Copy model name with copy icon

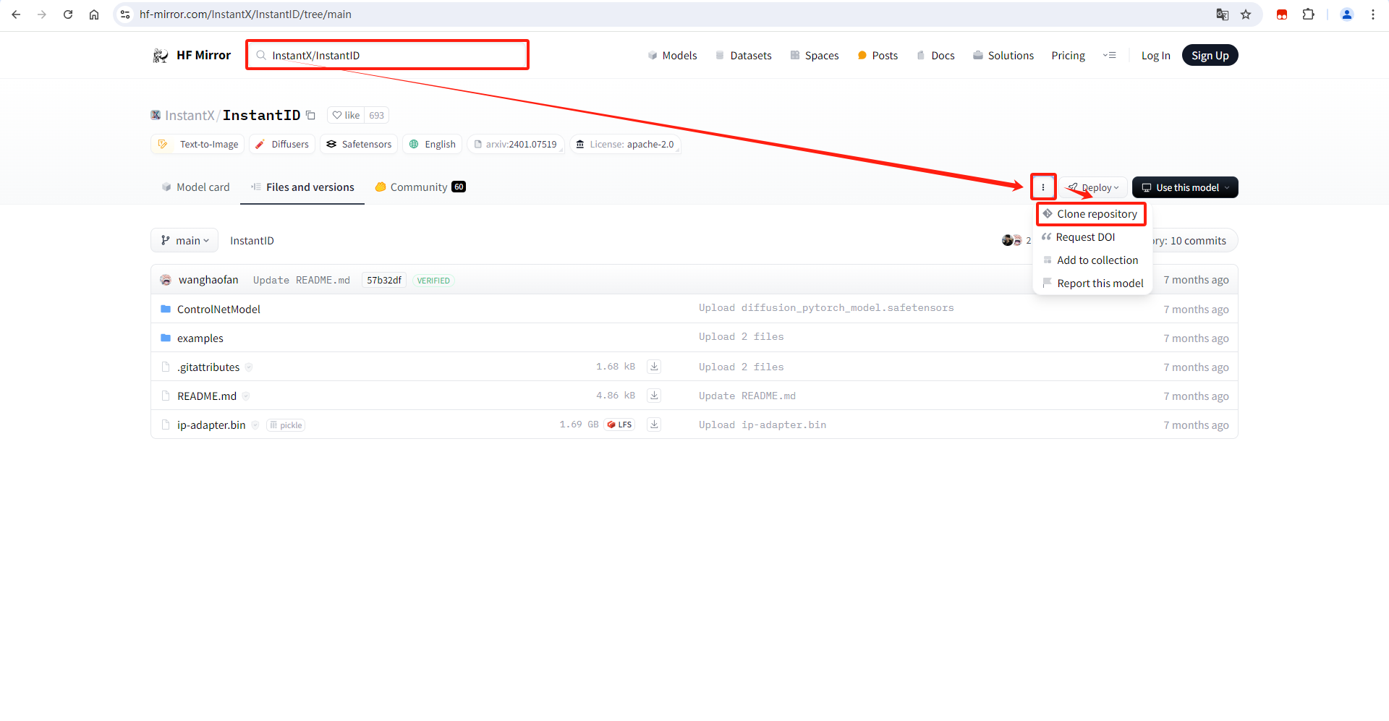pos(310,115)
